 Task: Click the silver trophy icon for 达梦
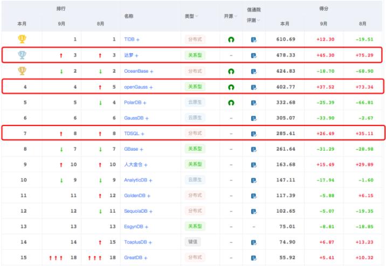[22, 55]
